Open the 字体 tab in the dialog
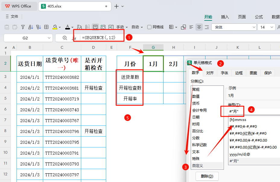The height and width of the screenshot is (182, 280). pos(224,73)
